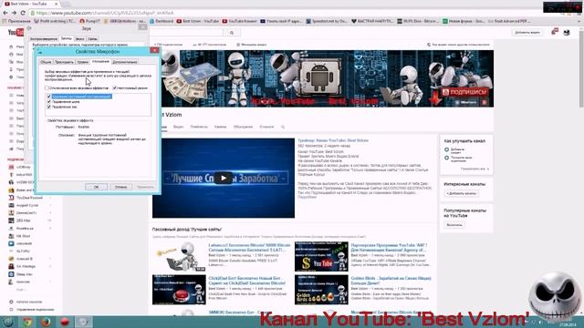Click the Подпишись subscribe banner button
The width and height of the screenshot is (584, 328).
(x=464, y=92)
